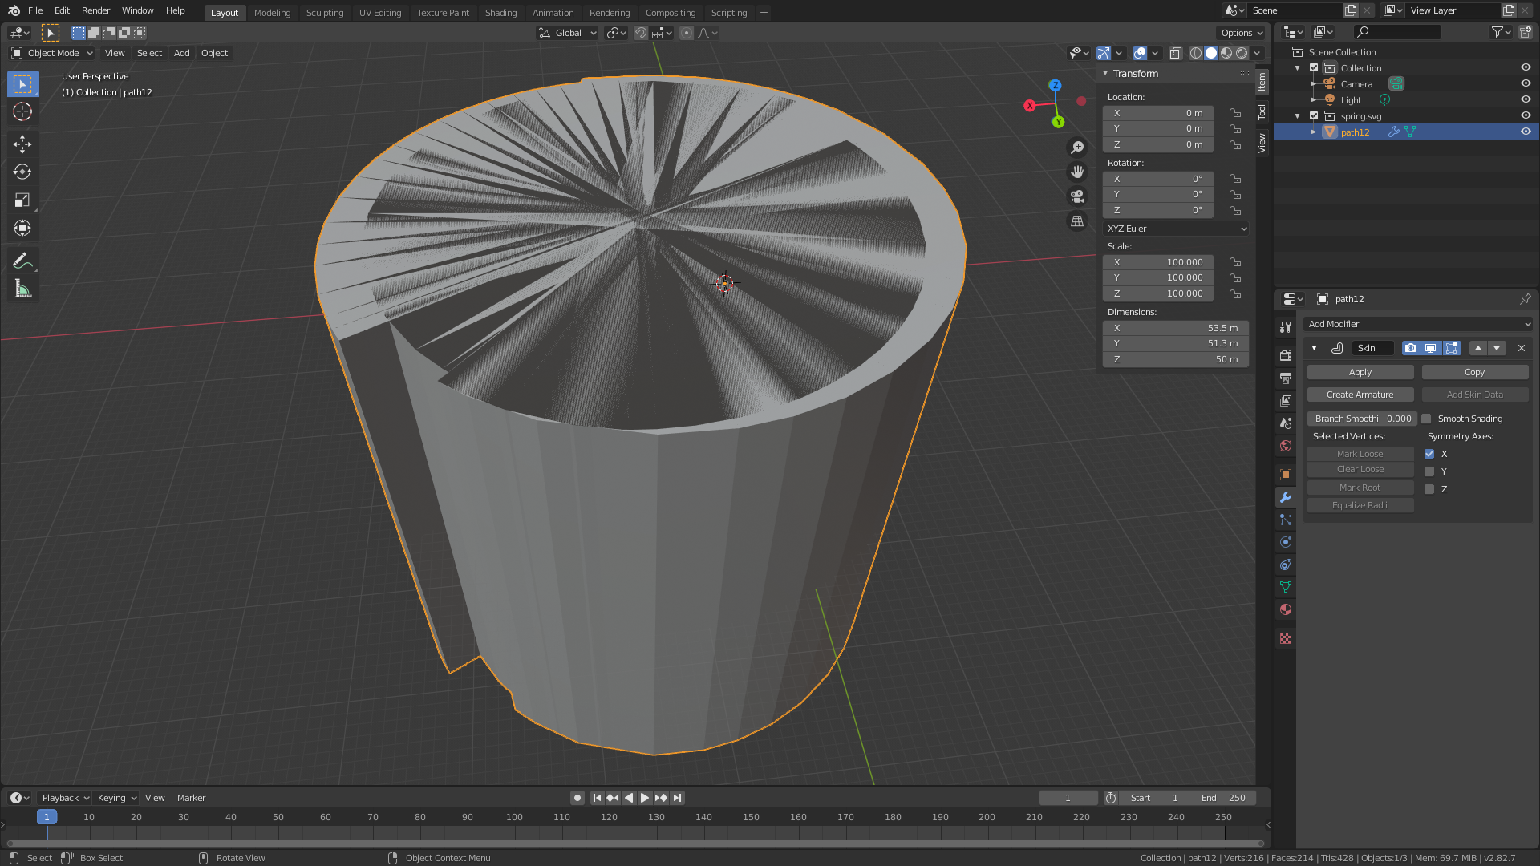Screen dimensions: 1540x866
Task: Hide Camera object with eye icon
Action: (1526, 83)
